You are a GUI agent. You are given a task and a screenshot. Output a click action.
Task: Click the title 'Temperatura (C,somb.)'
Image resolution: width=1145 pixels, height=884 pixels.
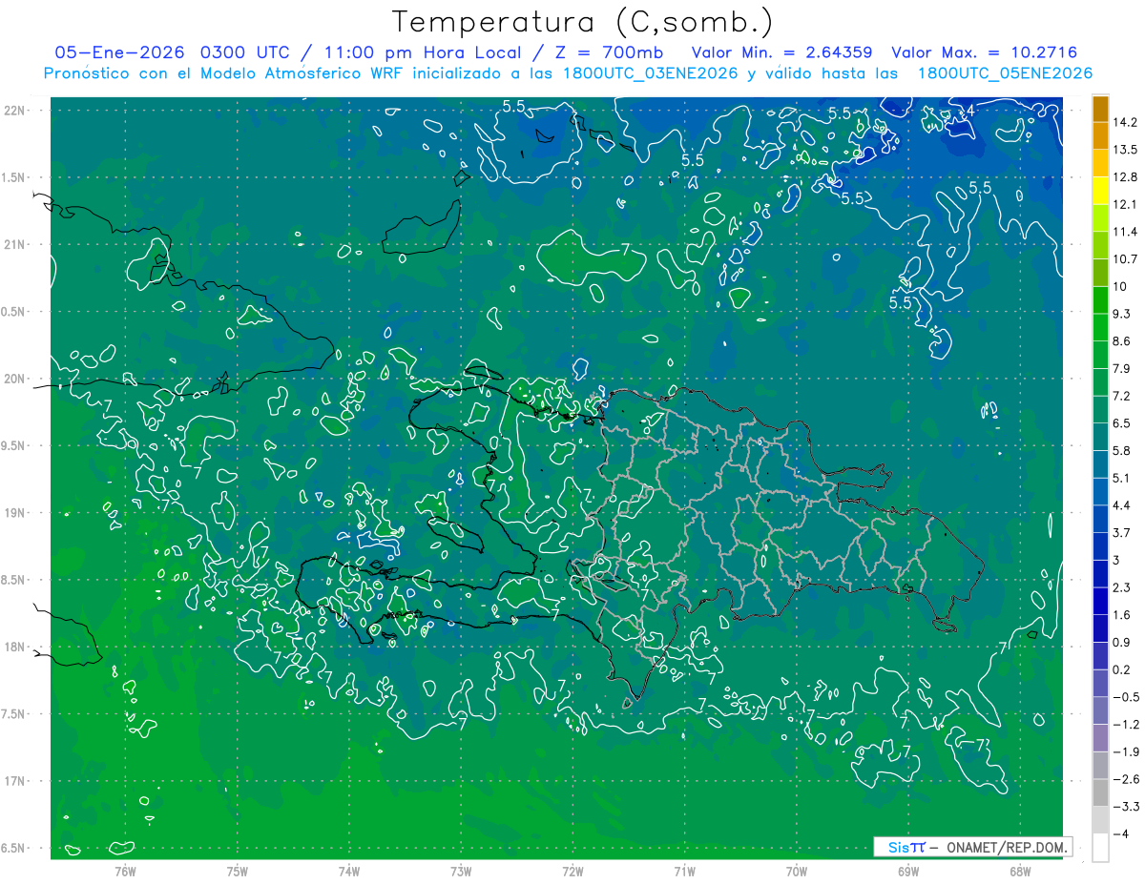coord(582,21)
